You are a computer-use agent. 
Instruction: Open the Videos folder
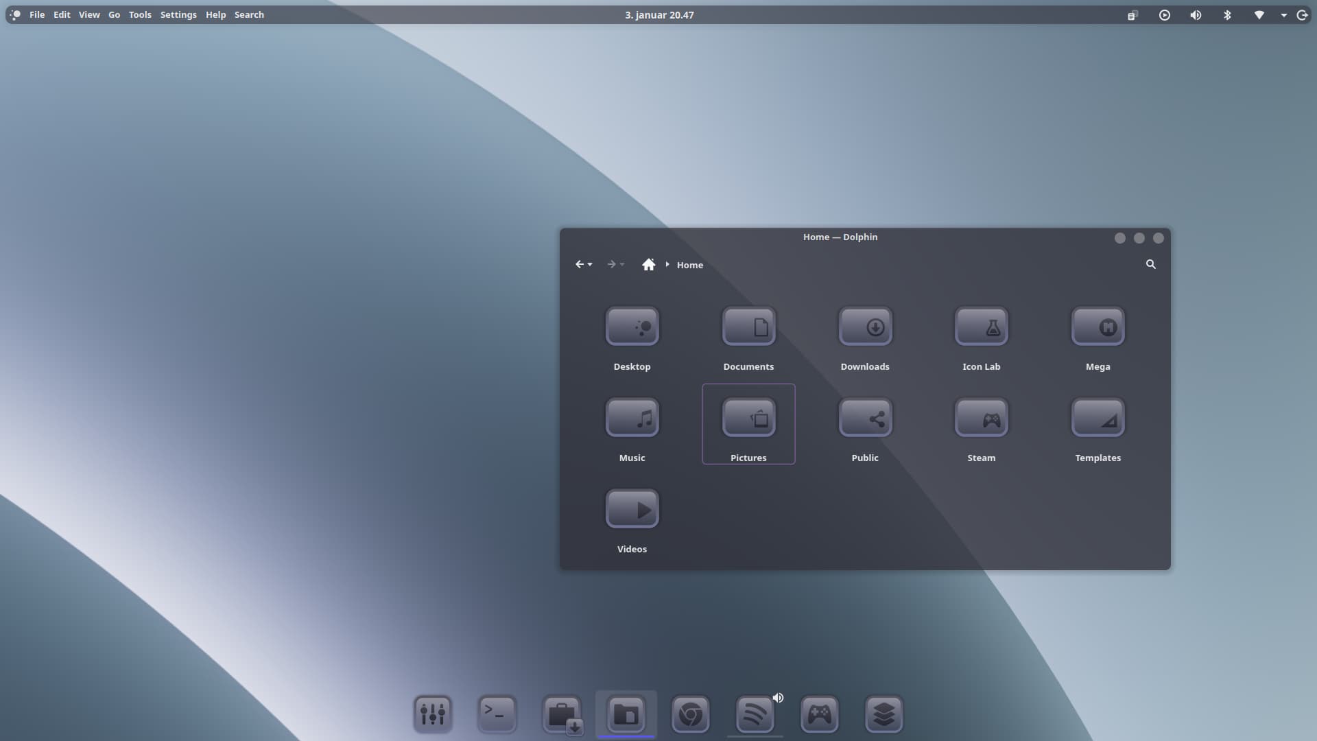coord(632,510)
